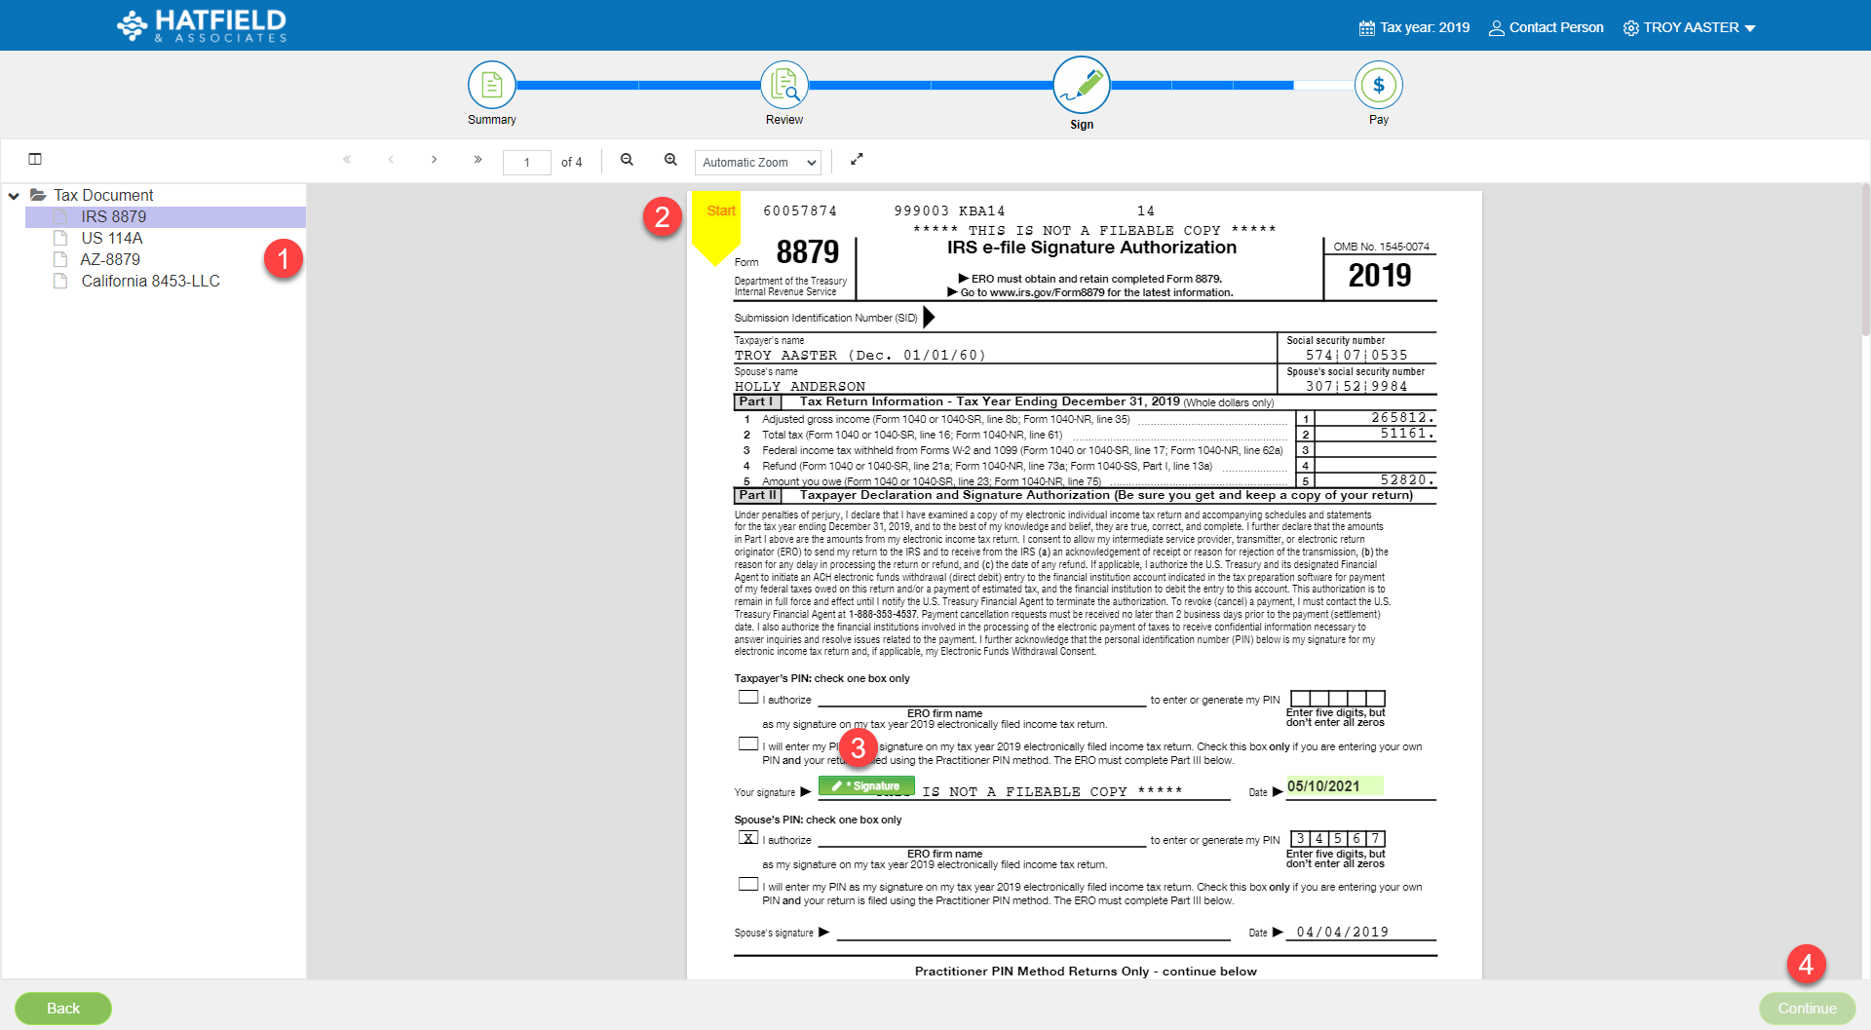
Task: Click the Summary step label
Action: tap(492, 120)
